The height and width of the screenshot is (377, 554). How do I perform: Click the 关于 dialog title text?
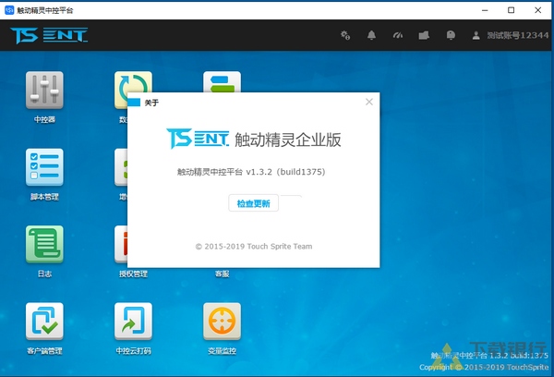151,103
